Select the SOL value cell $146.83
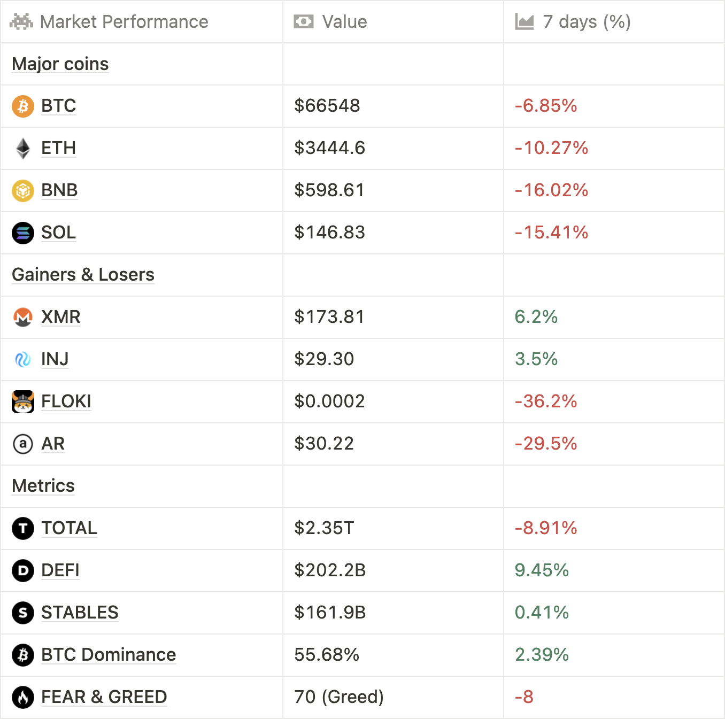 [329, 233]
